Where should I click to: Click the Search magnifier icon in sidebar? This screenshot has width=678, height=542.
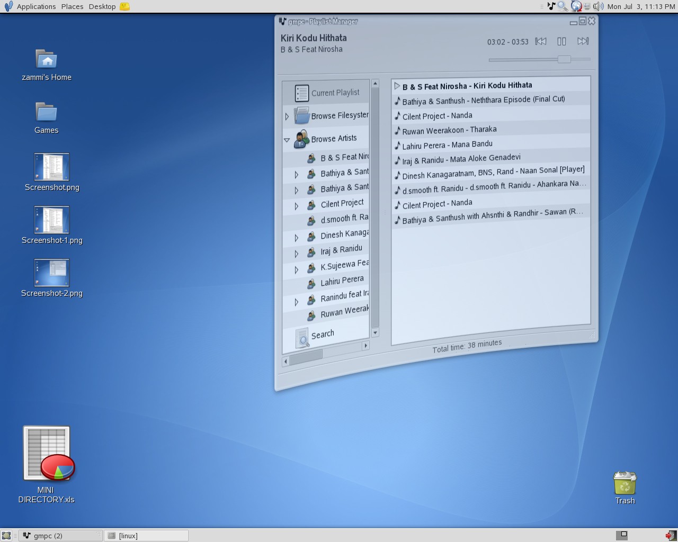302,338
